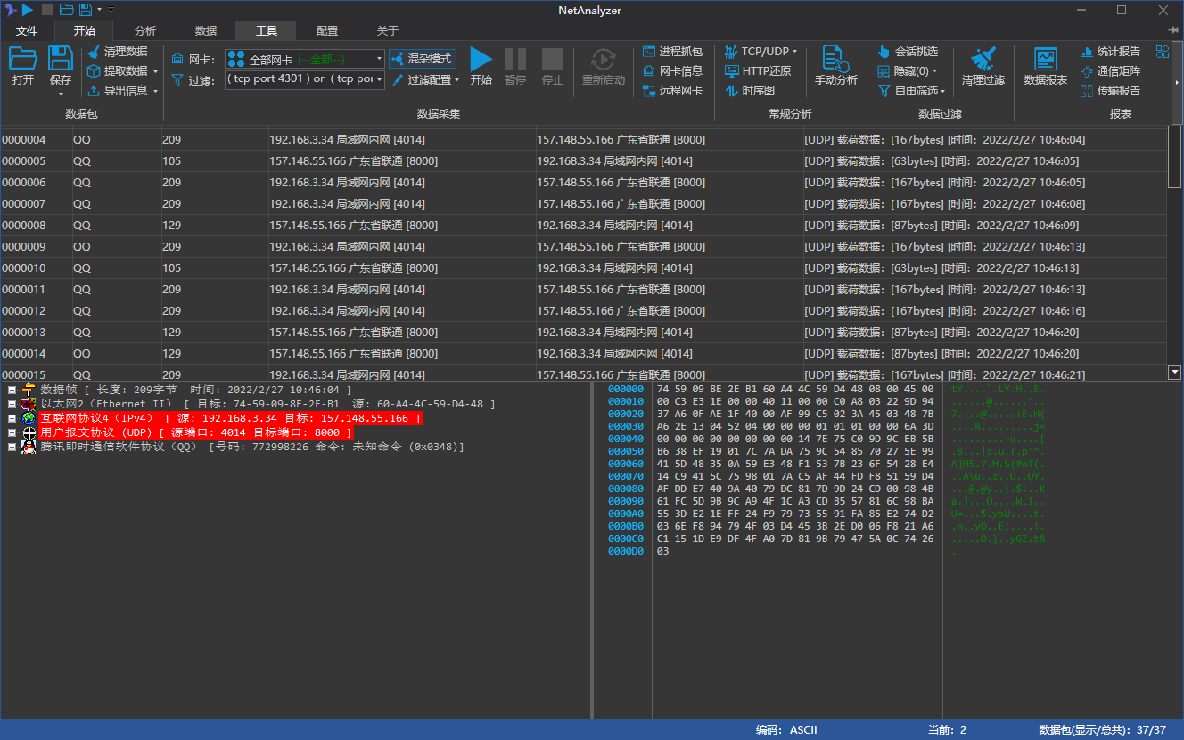1184x740 pixels.
Task: Click the 重新启动 restart capture icon
Action: (x=604, y=60)
